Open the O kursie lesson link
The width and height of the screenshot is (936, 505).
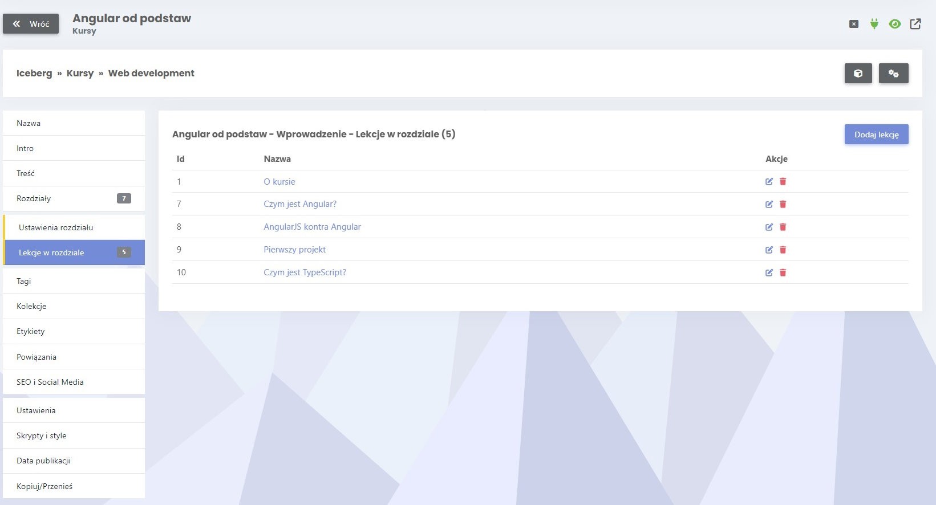click(x=279, y=182)
